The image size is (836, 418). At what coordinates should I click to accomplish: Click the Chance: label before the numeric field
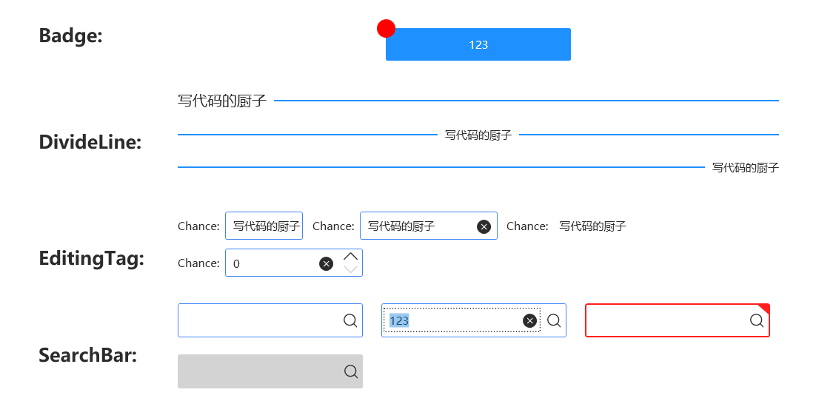(x=198, y=263)
